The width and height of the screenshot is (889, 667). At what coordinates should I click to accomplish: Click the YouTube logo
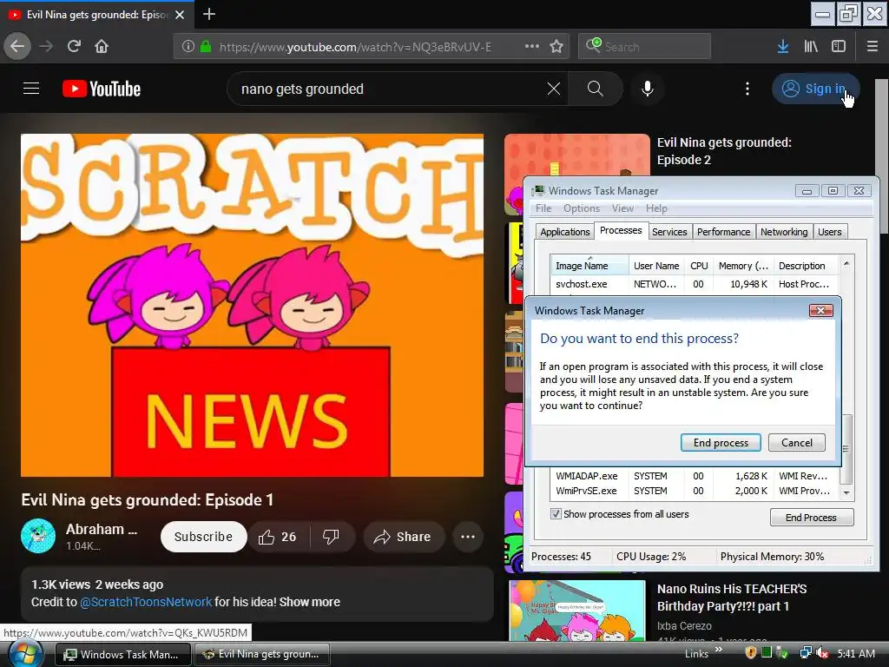coord(102,89)
